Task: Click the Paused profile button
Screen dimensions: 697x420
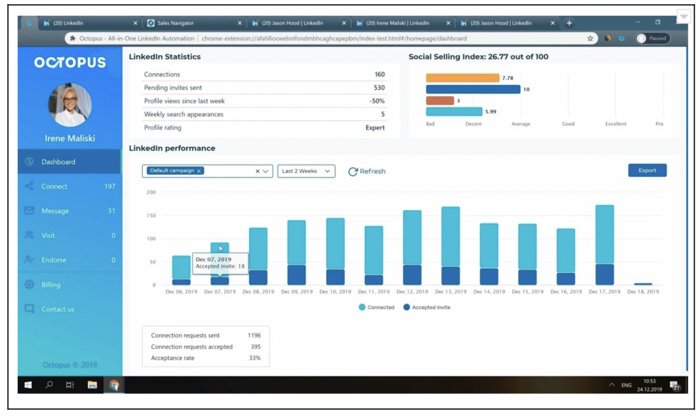Action: click(x=653, y=38)
